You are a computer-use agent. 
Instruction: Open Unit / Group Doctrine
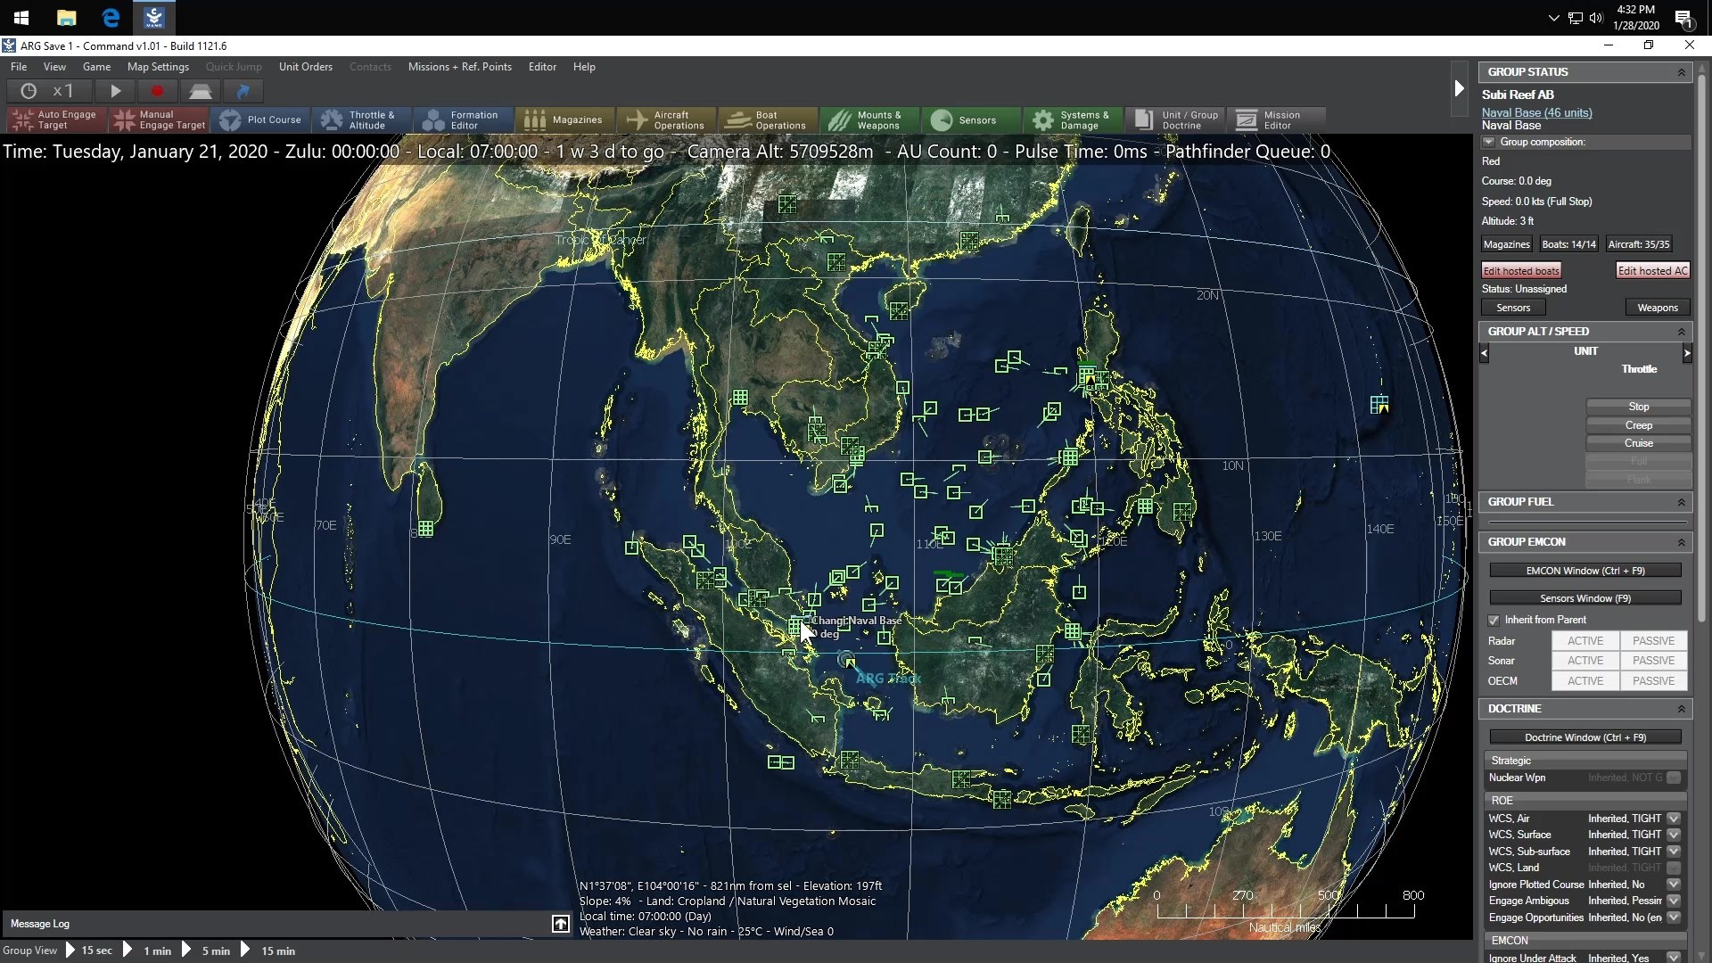1174,119
